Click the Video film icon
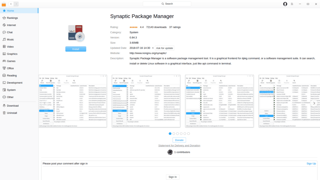The image size is (320, 180). tap(4, 47)
